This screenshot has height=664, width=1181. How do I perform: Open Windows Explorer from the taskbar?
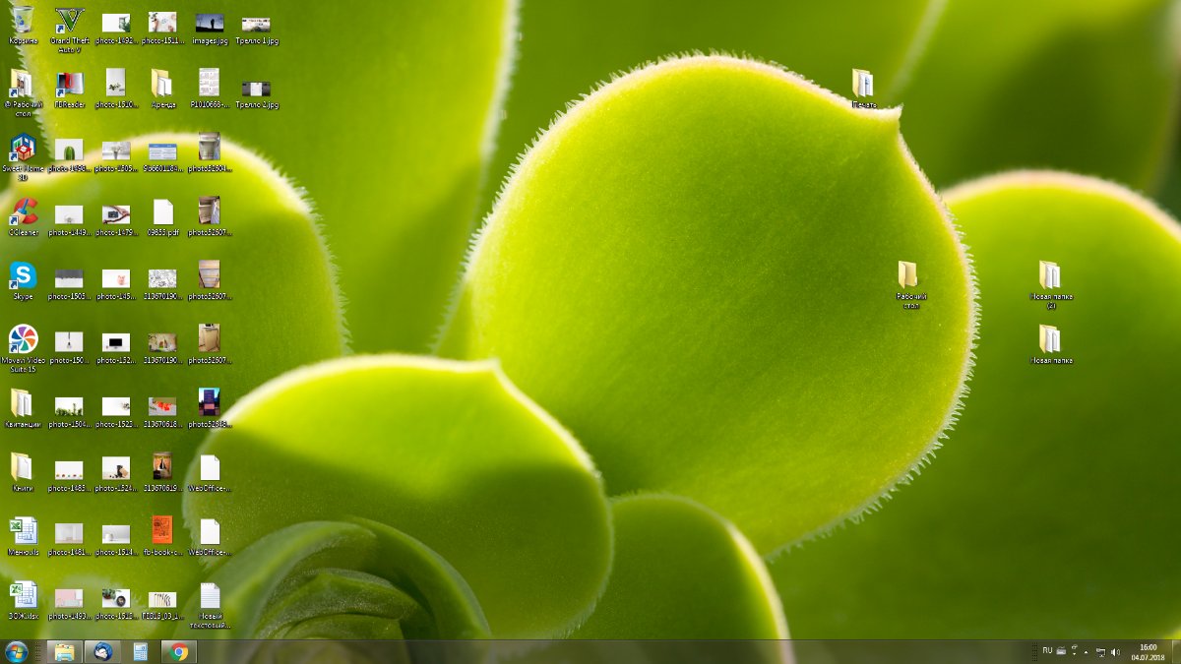[64, 651]
